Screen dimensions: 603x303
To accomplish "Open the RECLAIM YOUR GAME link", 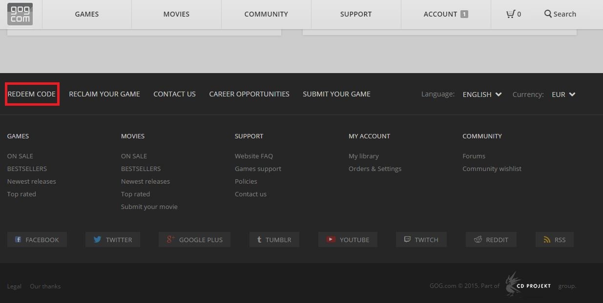I will click(x=104, y=94).
